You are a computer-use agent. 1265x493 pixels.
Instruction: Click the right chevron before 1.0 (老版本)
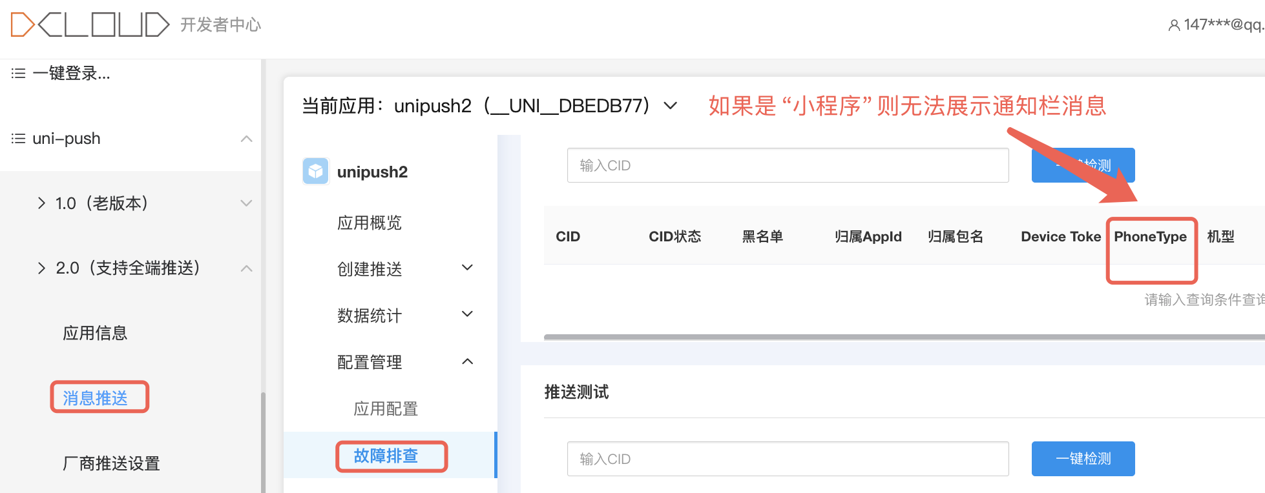pyautogui.click(x=41, y=203)
